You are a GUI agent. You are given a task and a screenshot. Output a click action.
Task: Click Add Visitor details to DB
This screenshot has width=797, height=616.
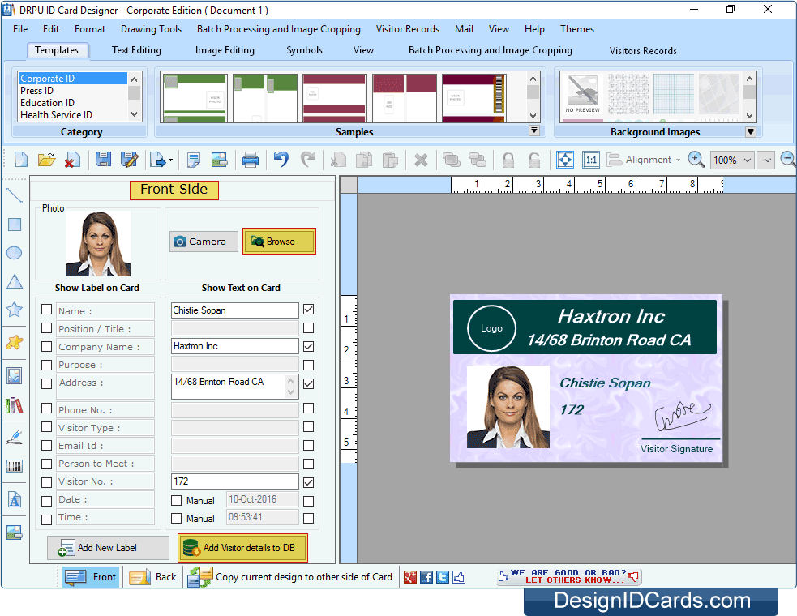tap(242, 548)
